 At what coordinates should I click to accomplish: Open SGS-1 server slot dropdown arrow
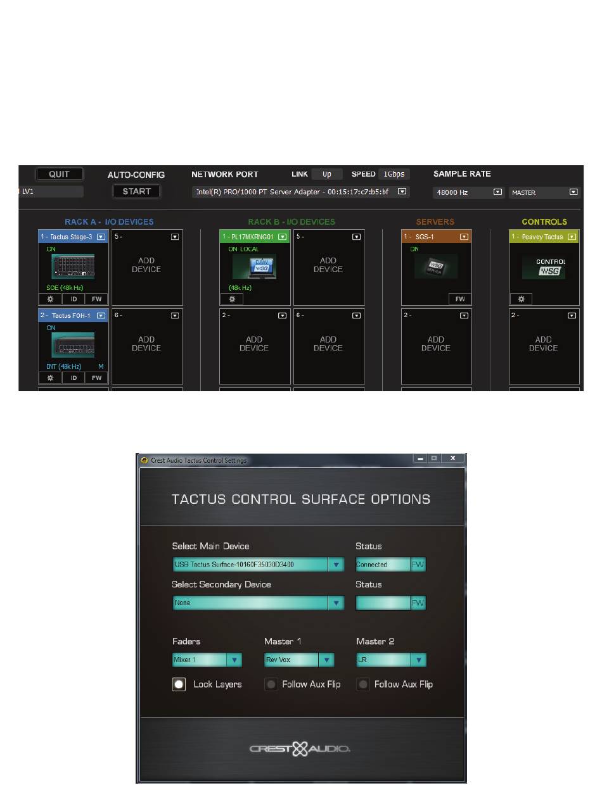[464, 237]
